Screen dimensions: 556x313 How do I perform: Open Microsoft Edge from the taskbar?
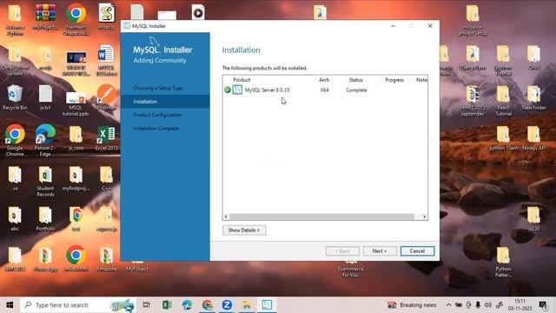[x=187, y=305]
